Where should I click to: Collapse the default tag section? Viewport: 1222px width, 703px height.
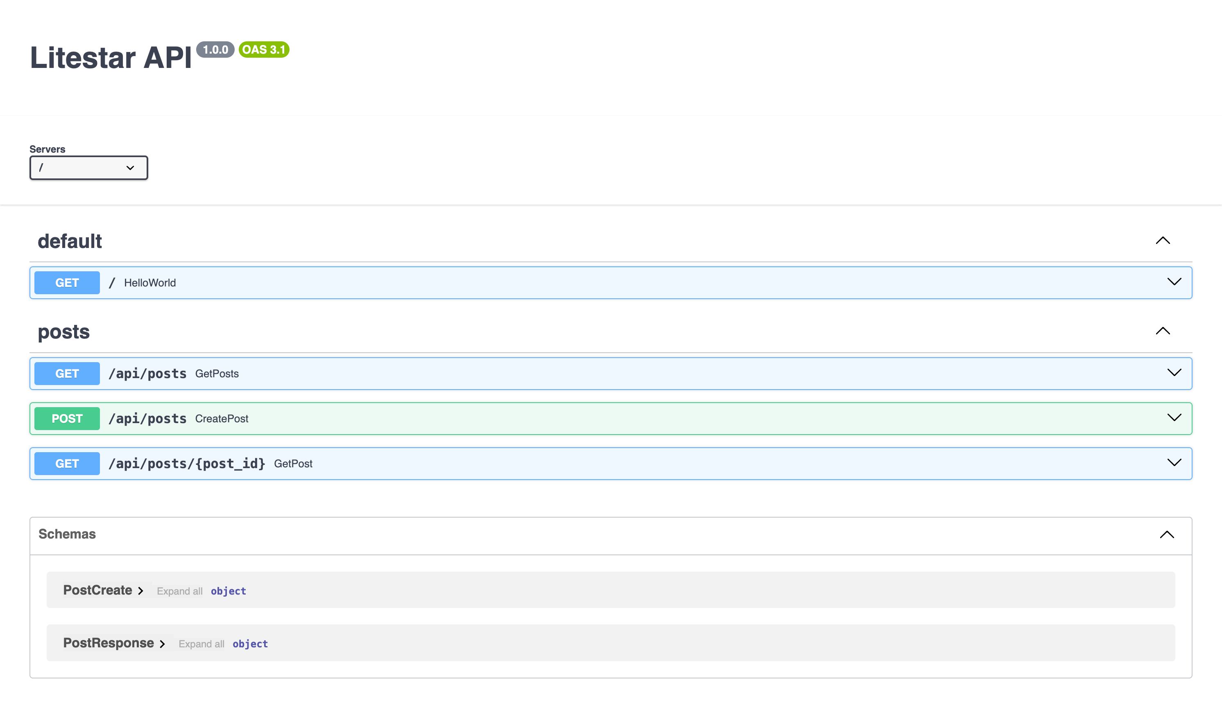1163,241
